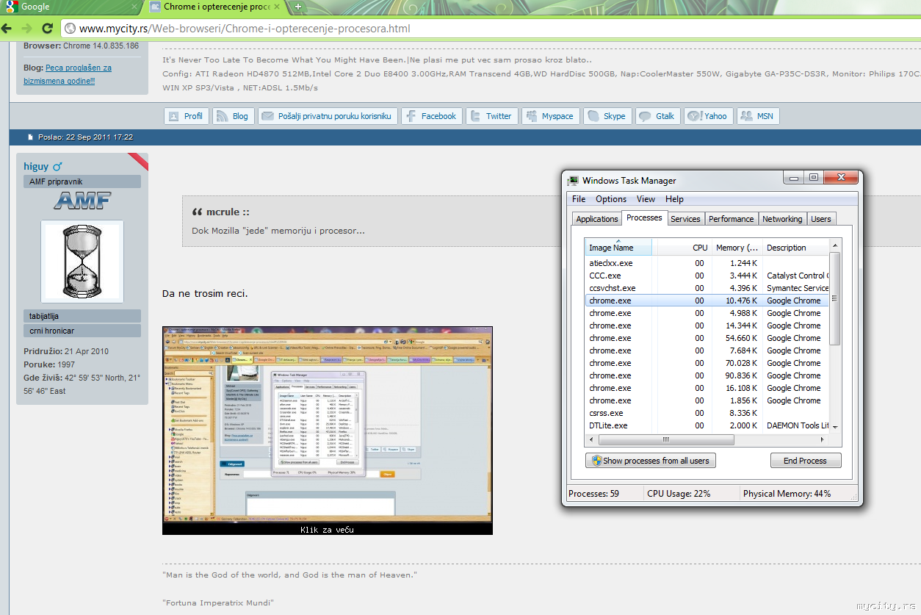Click the Task Manager title bar icon
Image resolution: width=921 pixels, height=615 pixels.
(574, 181)
